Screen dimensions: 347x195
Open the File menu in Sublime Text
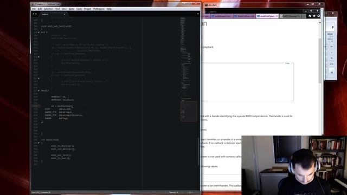[x=34, y=9]
